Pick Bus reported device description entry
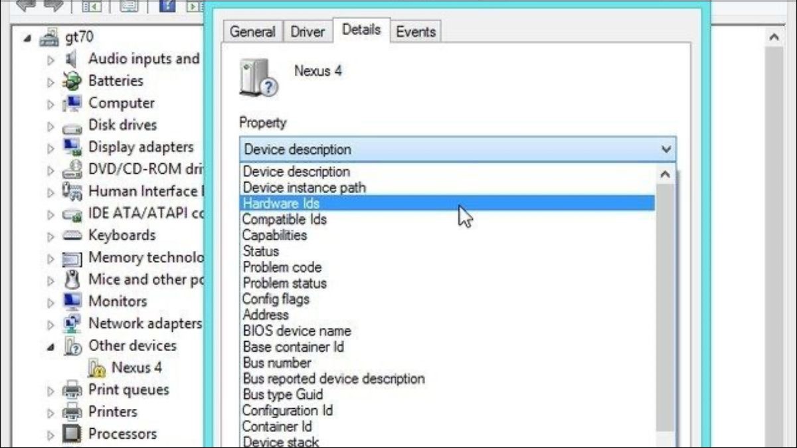 pyautogui.click(x=447, y=378)
